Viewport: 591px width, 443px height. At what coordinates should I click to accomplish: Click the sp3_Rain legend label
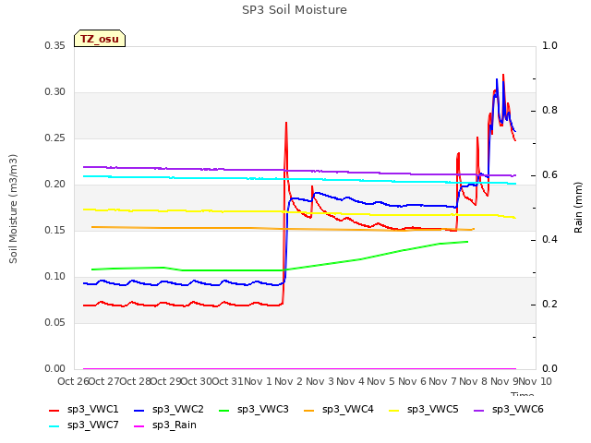coord(175,425)
